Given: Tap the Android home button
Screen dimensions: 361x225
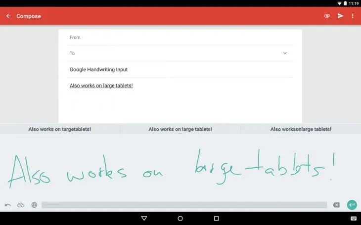Looking at the screenshot, I should pos(180,218).
